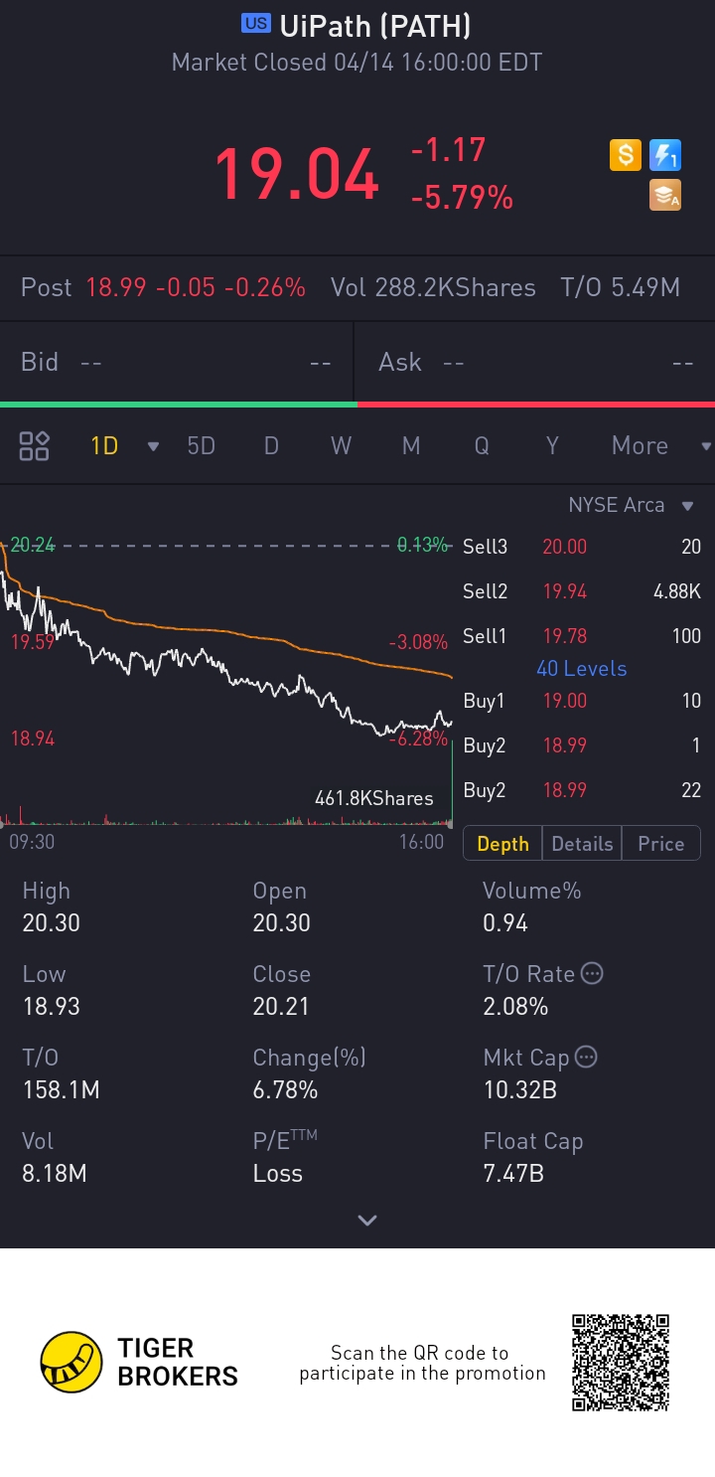Tap the 20.24 chart price label
The height and width of the screenshot is (1477, 715).
click(32, 545)
